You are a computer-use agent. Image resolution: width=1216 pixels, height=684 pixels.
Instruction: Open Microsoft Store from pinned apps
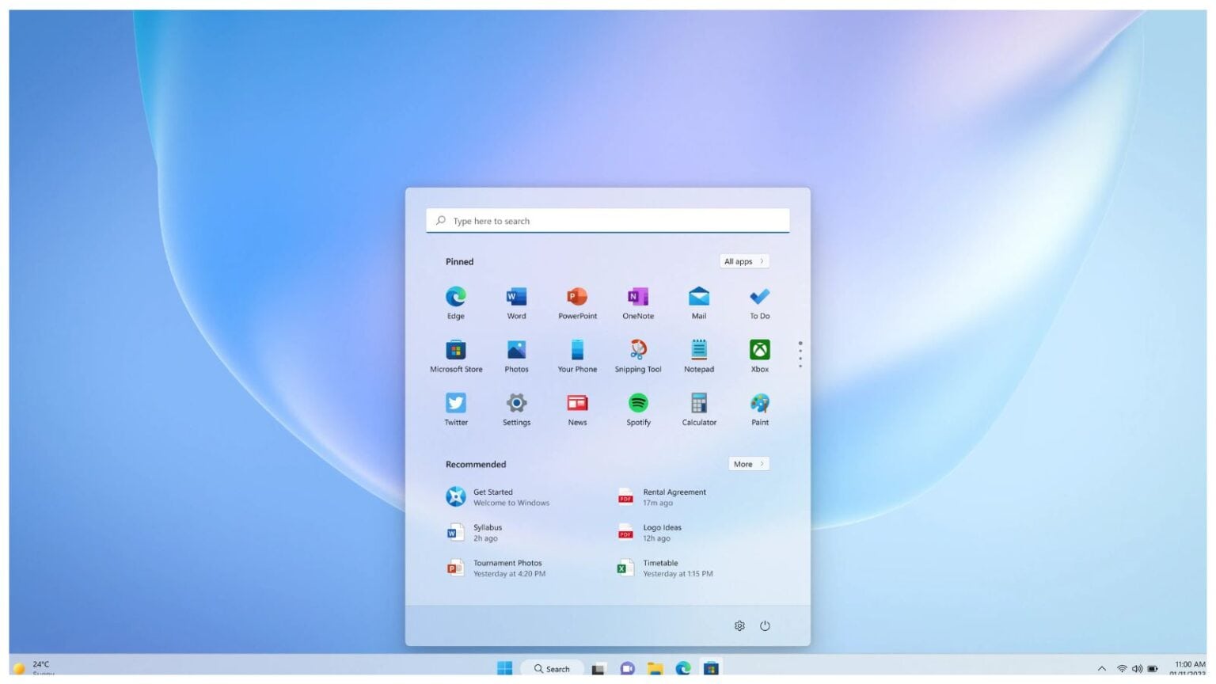coord(456,355)
